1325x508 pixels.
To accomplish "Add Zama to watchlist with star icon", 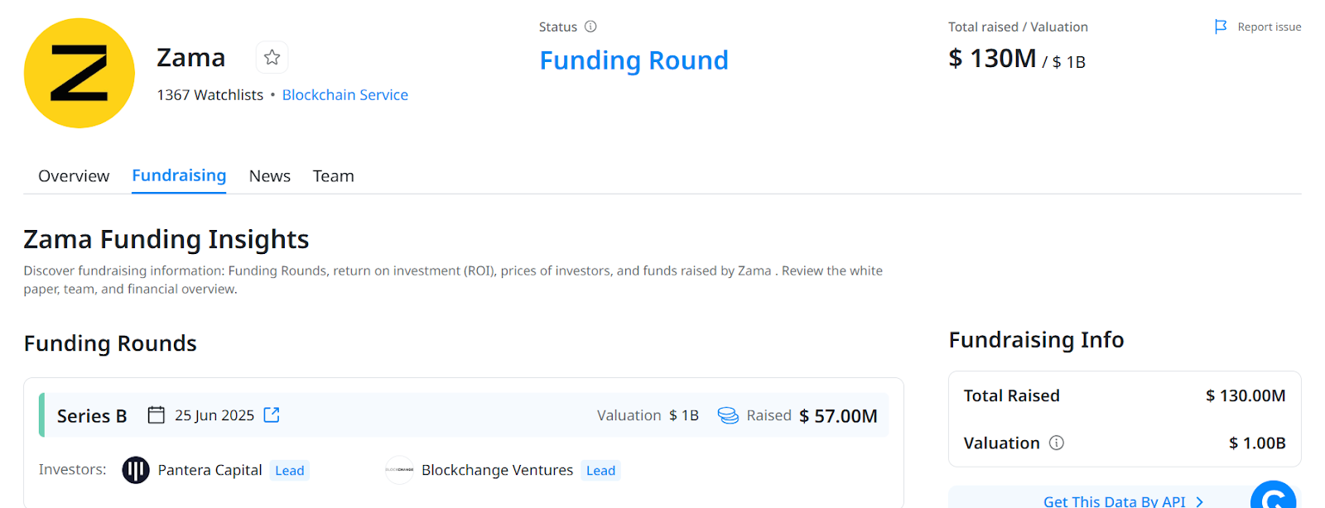I will tap(272, 57).
